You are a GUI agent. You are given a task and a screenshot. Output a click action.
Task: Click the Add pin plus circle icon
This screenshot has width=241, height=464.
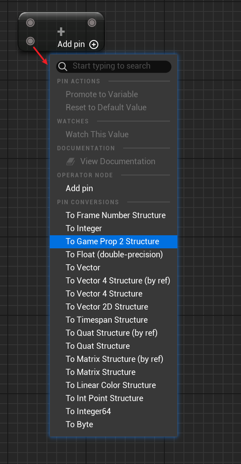pyautogui.click(x=94, y=45)
